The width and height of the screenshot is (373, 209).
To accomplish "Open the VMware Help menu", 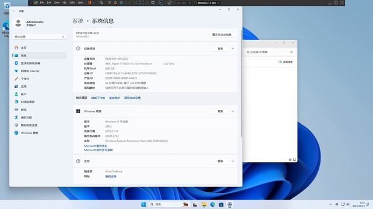I will (x=80, y=2).
